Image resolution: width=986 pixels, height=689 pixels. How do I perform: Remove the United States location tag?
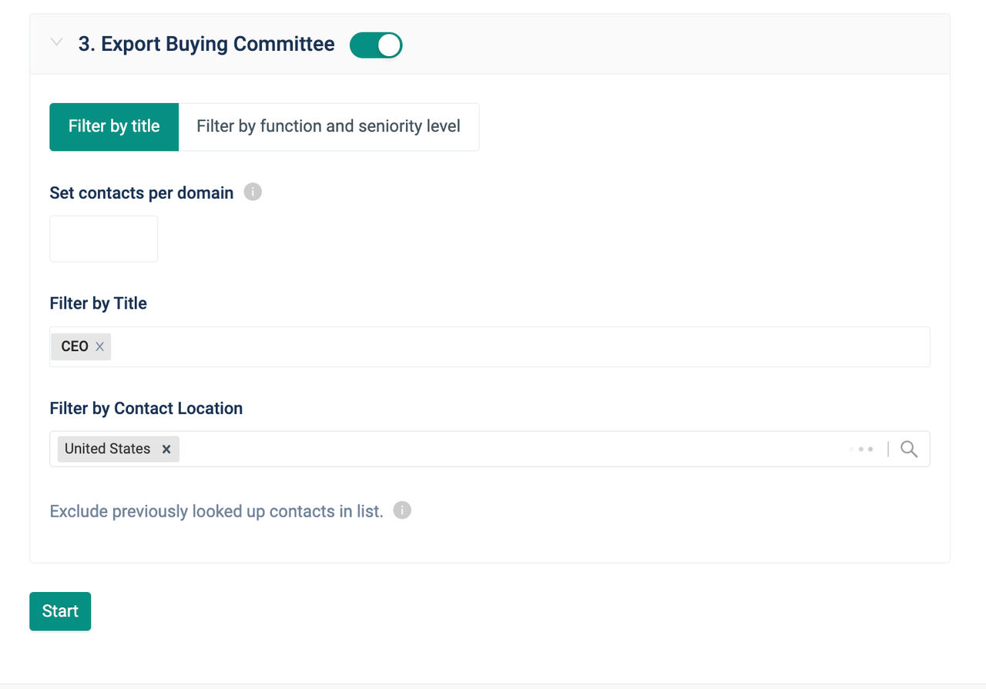[x=166, y=450]
